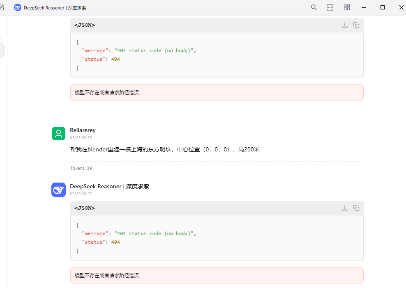The height and width of the screenshot is (288, 406).
Task: Close the application window
Action: [x=401, y=7]
